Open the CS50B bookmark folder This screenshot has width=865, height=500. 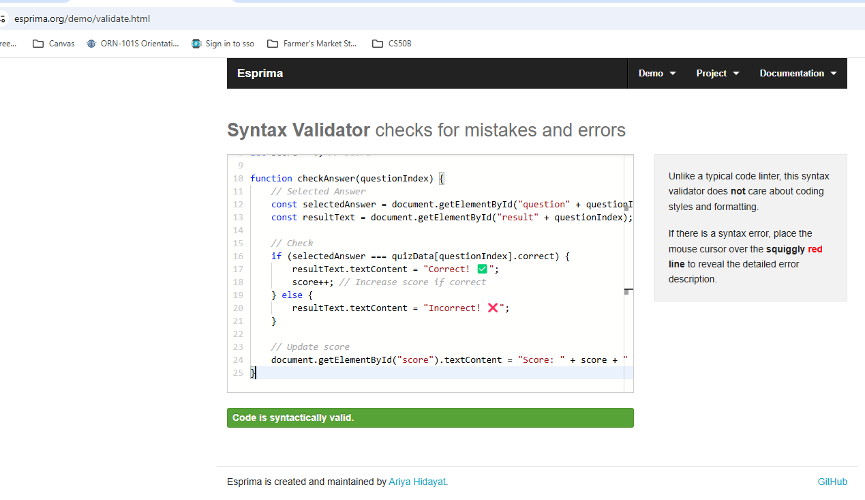coord(392,44)
